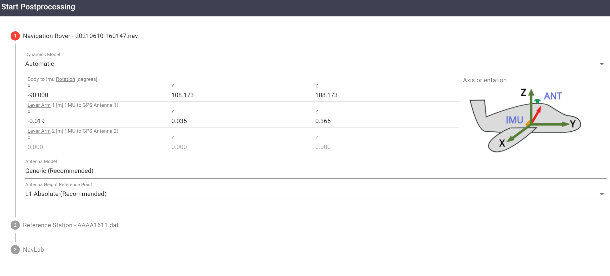This screenshot has height=276, width=610.
Task: Open the NavLab step
Action: (x=33, y=250)
